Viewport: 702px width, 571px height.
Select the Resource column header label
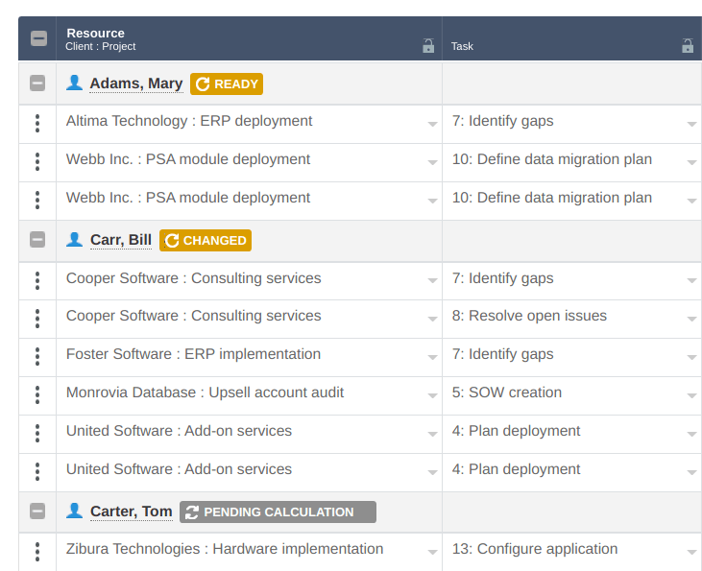coord(95,34)
